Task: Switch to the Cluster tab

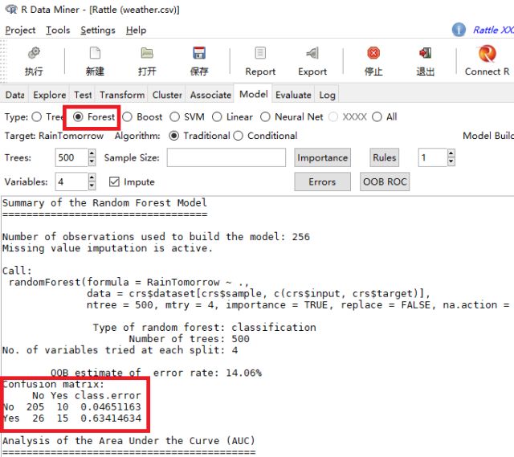Action: coord(167,95)
